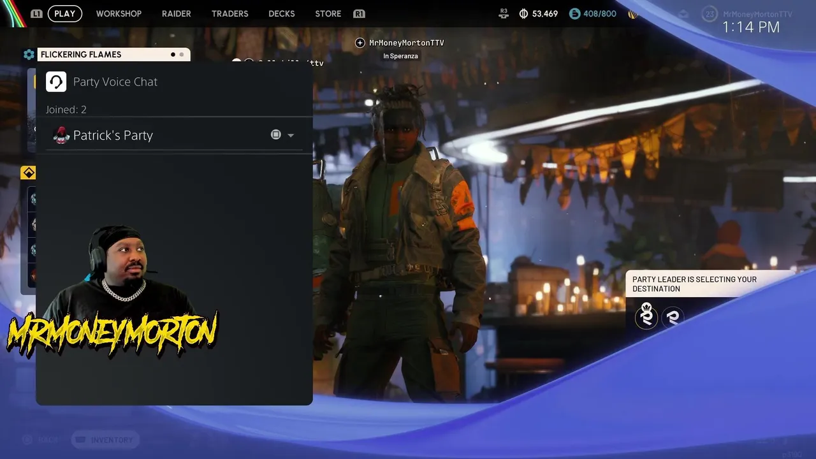Click the R3 controller prompt icon
The width and height of the screenshot is (816, 459).
click(504, 13)
